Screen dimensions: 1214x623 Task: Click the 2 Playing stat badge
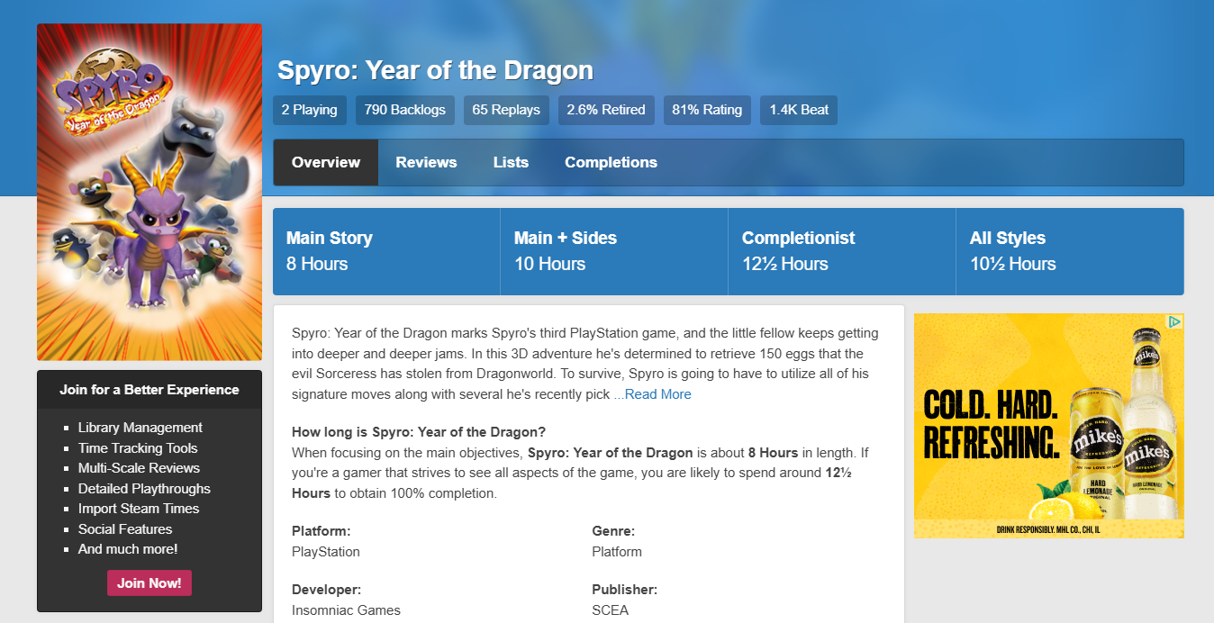click(309, 110)
